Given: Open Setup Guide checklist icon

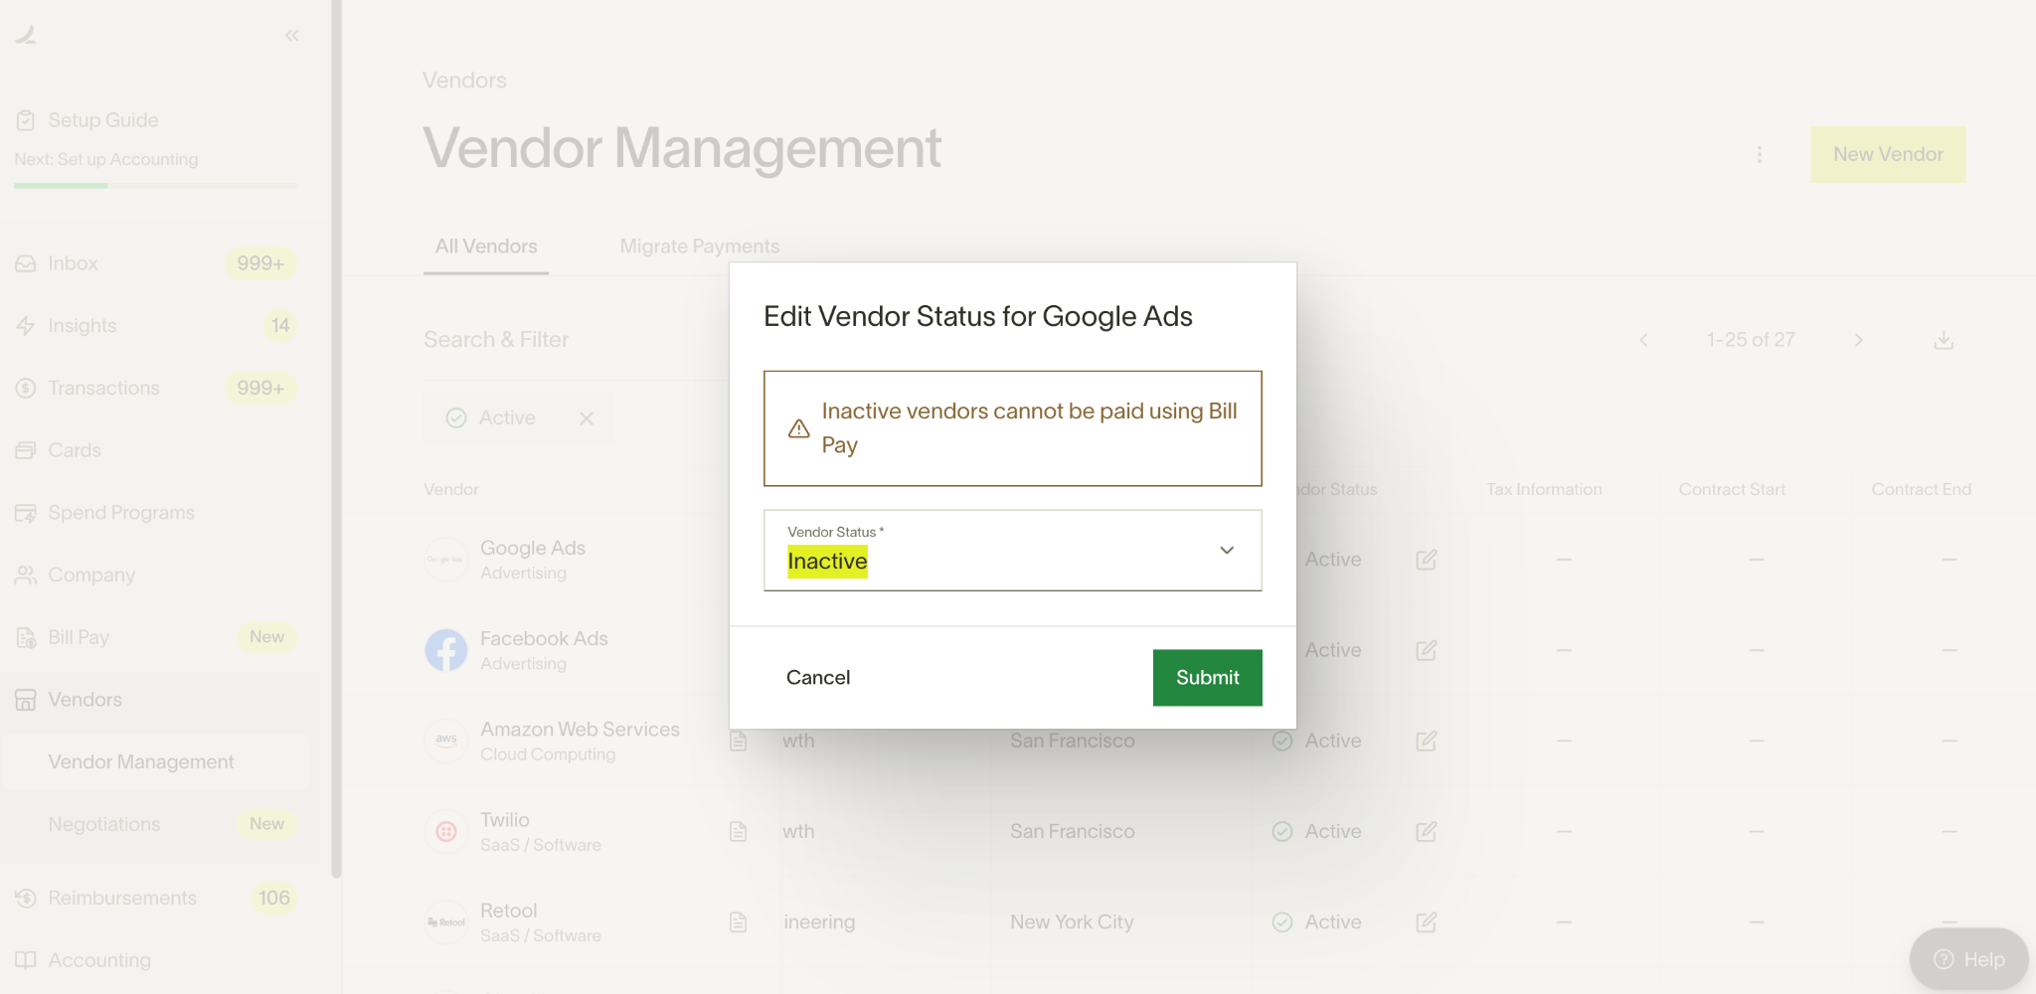Looking at the screenshot, I should [x=26, y=120].
